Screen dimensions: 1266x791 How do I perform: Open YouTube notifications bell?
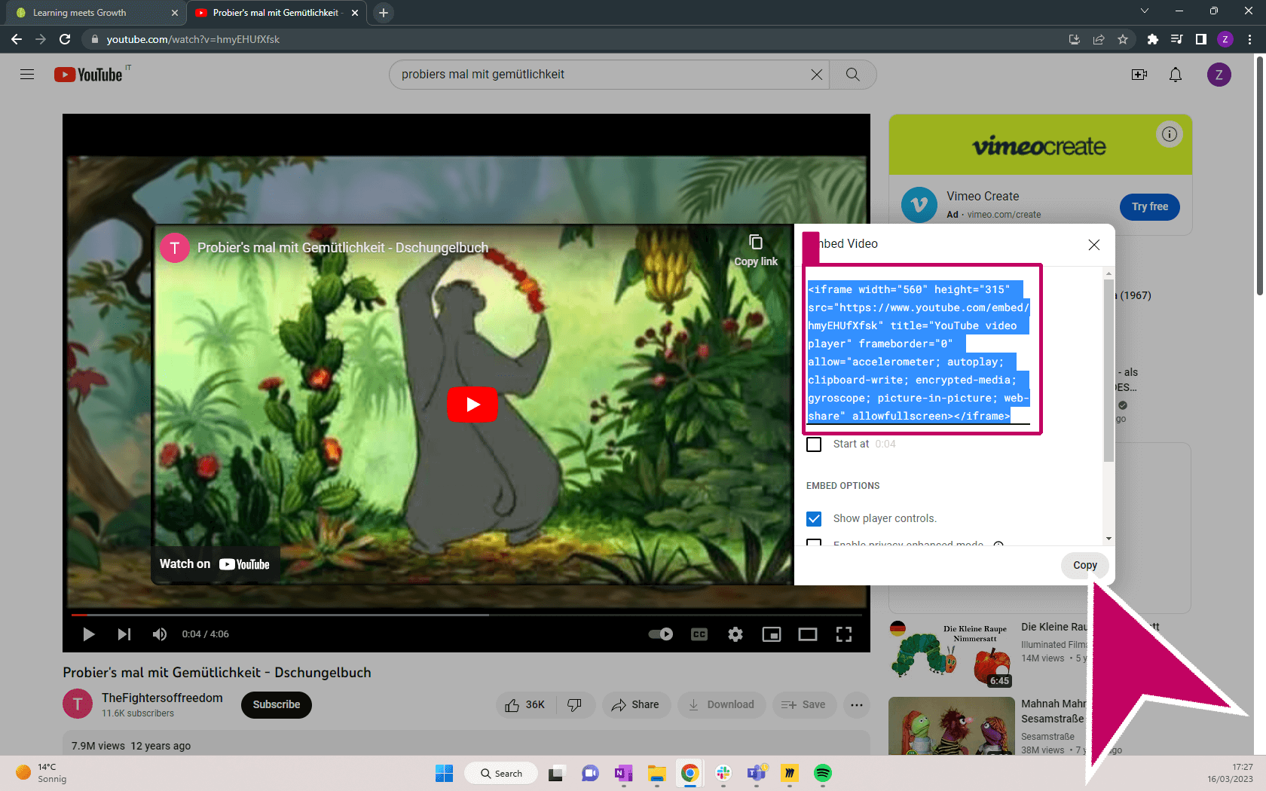click(1176, 75)
